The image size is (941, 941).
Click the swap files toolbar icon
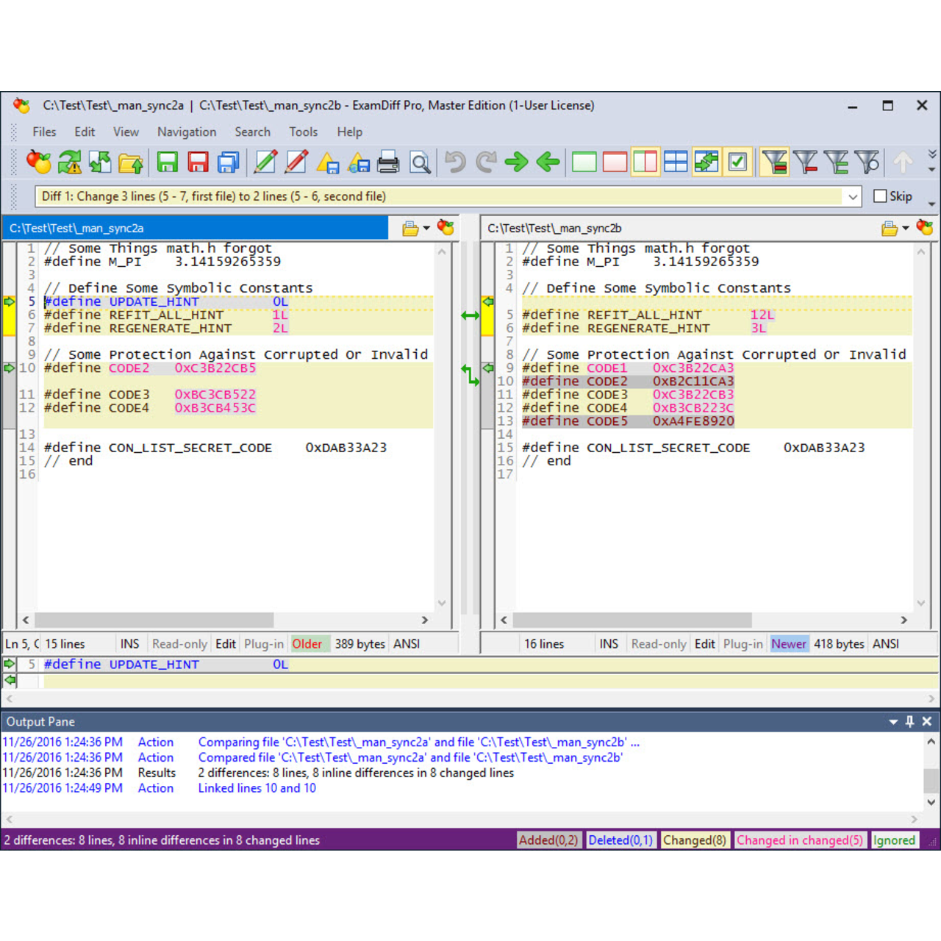click(100, 162)
